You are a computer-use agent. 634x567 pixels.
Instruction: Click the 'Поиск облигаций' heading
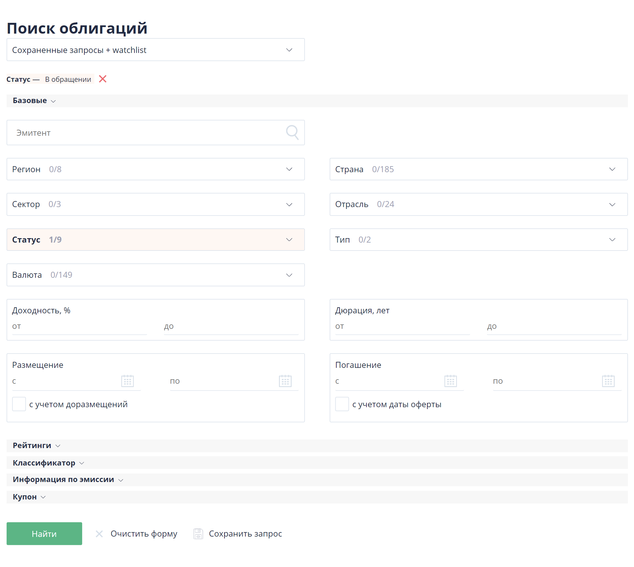coord(77,28)
